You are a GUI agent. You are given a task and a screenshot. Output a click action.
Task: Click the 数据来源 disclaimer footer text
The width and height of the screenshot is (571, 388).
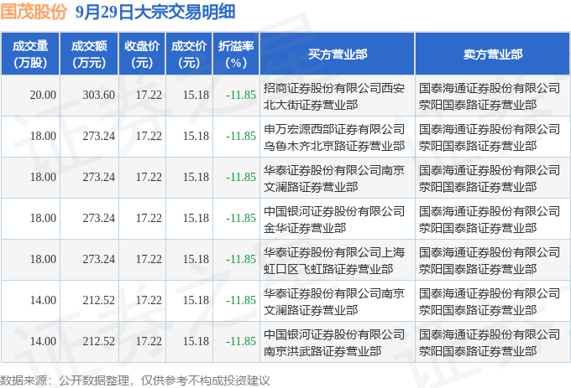(x=135, y=380)
